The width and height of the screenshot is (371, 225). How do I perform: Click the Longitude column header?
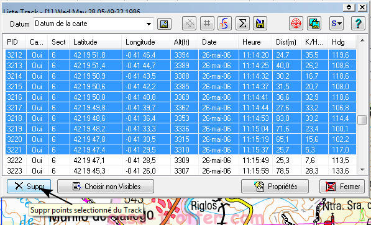pos(146,42)
